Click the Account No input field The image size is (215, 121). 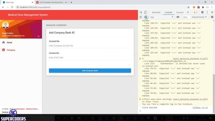pos(90,46)
